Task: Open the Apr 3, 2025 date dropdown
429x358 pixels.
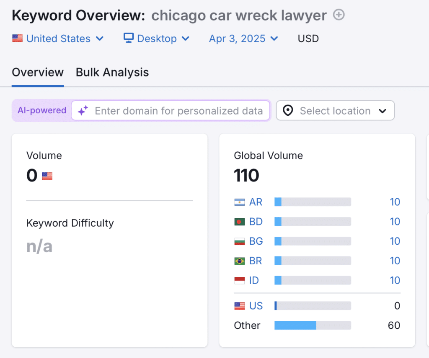Action: coord(243,38)
